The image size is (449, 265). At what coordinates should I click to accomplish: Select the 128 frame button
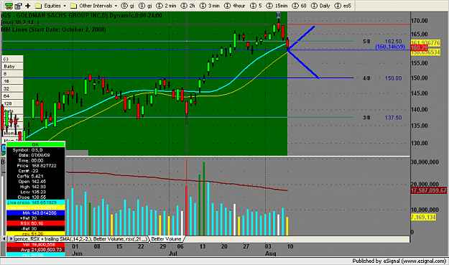[13, 103]
